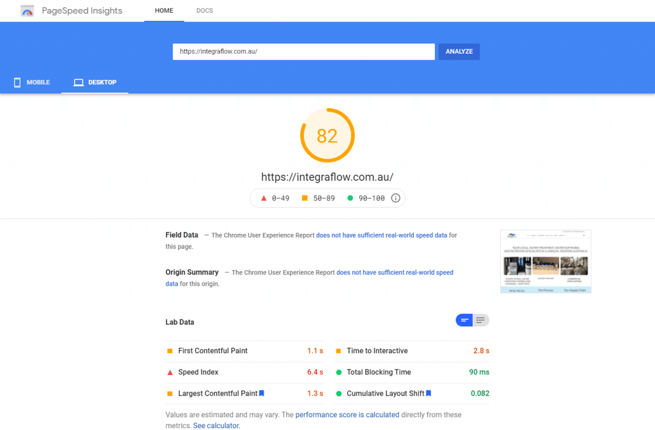Click the red triangle in the 0-49 legend
The image size is (655, 430).
pos(263,197)
